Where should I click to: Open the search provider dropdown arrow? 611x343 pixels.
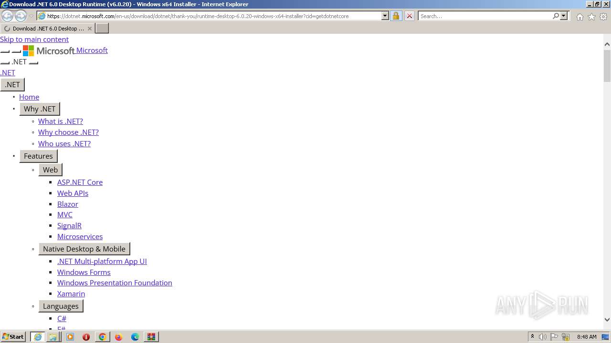tap(564, 16)
